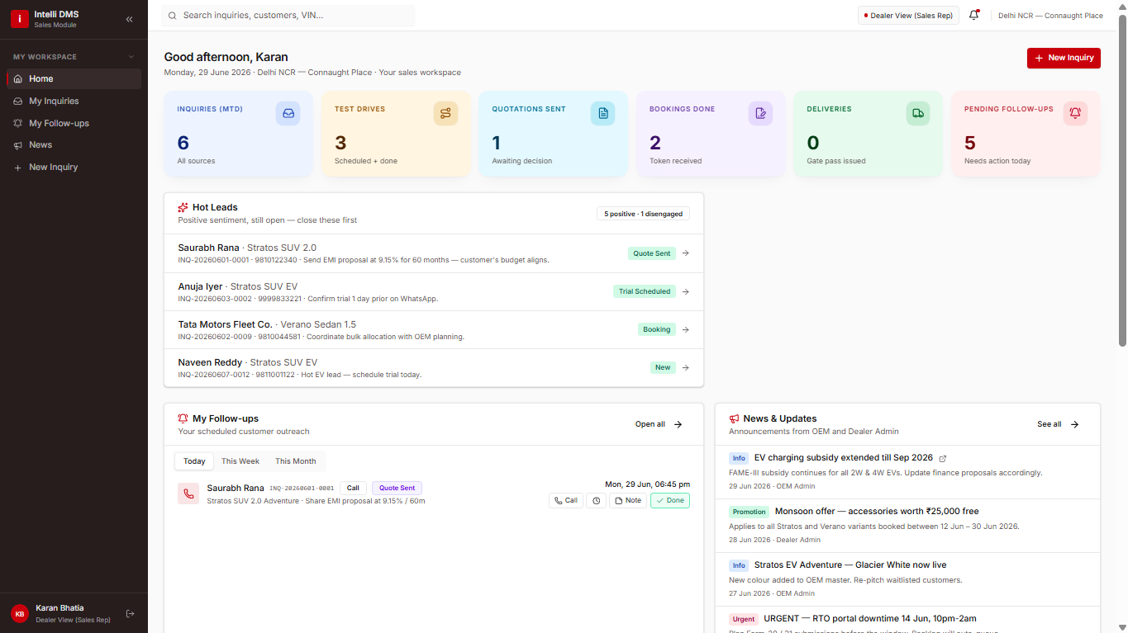Open Anuja Iyer hot lead arrow
This screenshot has height=633, width=1128.
pos(686,291)
